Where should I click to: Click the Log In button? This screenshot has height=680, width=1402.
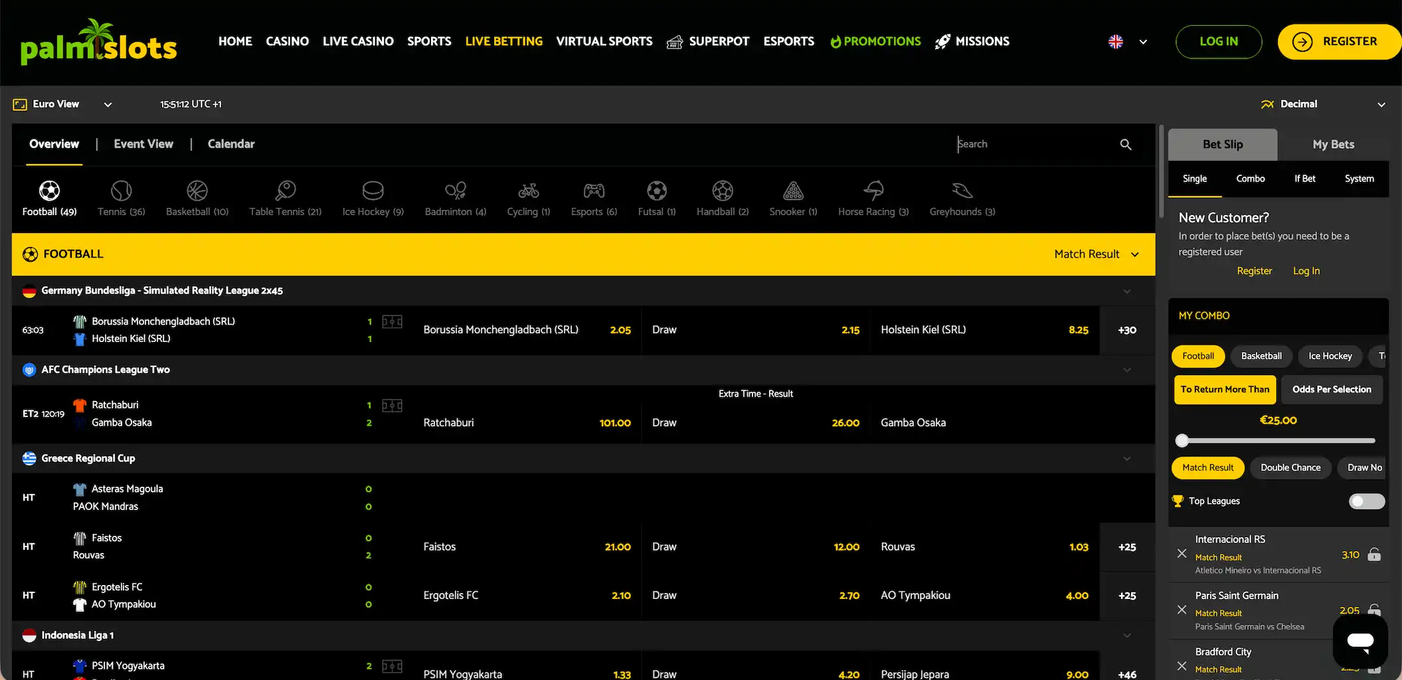[x=1219, y=42]
